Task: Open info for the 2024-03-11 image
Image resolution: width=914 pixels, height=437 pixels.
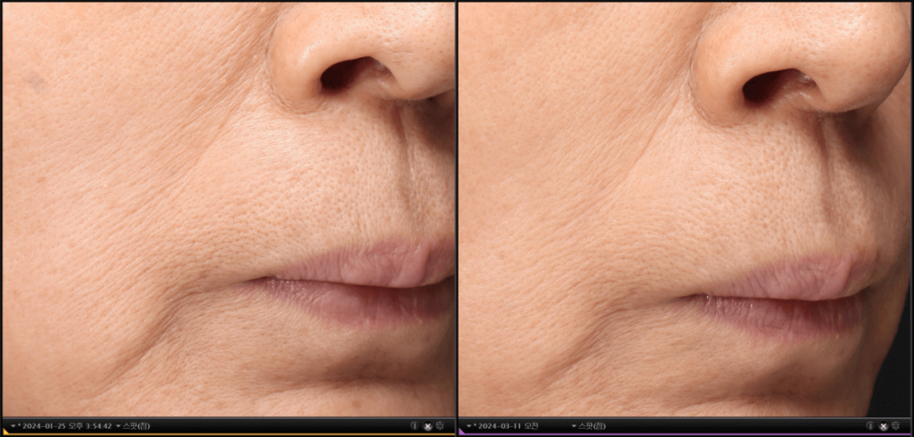Action: [x=870, y=426]
